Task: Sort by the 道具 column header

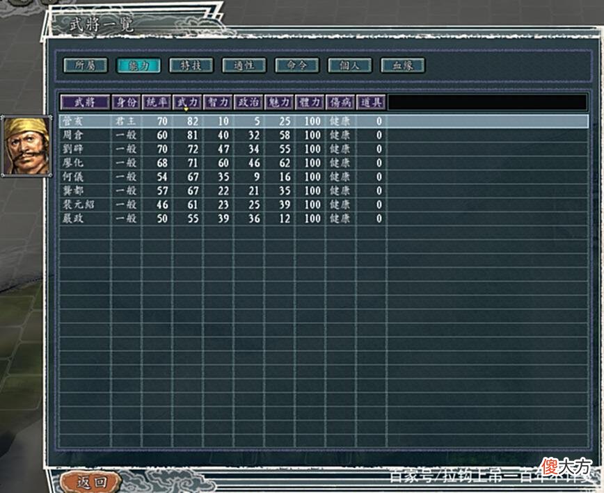Action: 372,102
